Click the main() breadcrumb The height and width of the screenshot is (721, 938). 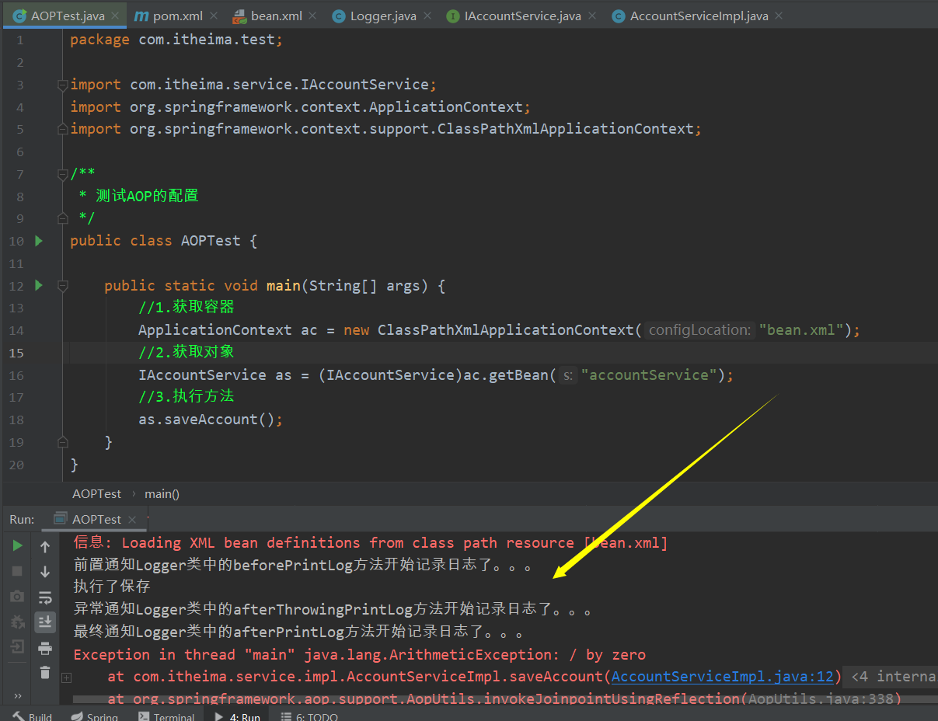point(162,493)
